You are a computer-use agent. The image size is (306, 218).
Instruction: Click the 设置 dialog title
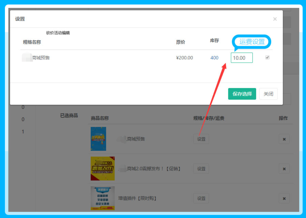tap(20, 19)
